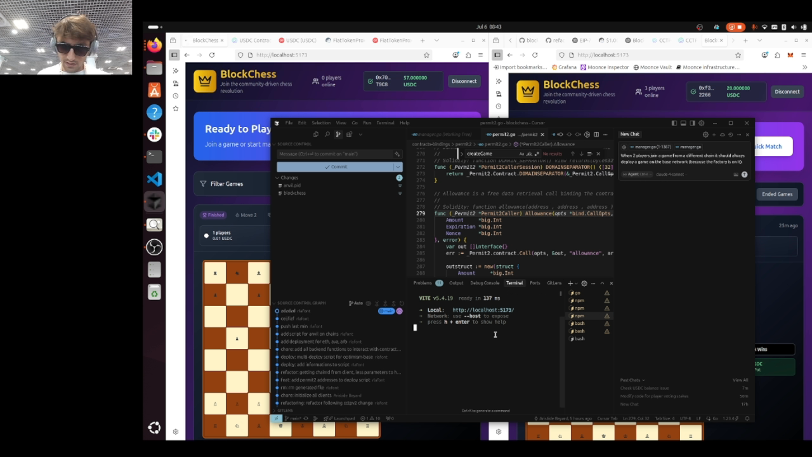This screenshot has width=812, height=457.
Task: Reload right Firefox window page
Action: (535, 55)
